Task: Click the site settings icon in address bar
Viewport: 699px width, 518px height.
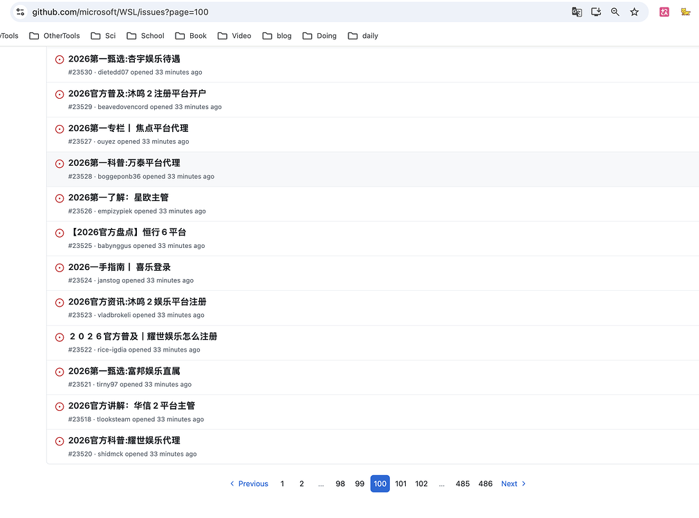Action: [x=21, y=12]
